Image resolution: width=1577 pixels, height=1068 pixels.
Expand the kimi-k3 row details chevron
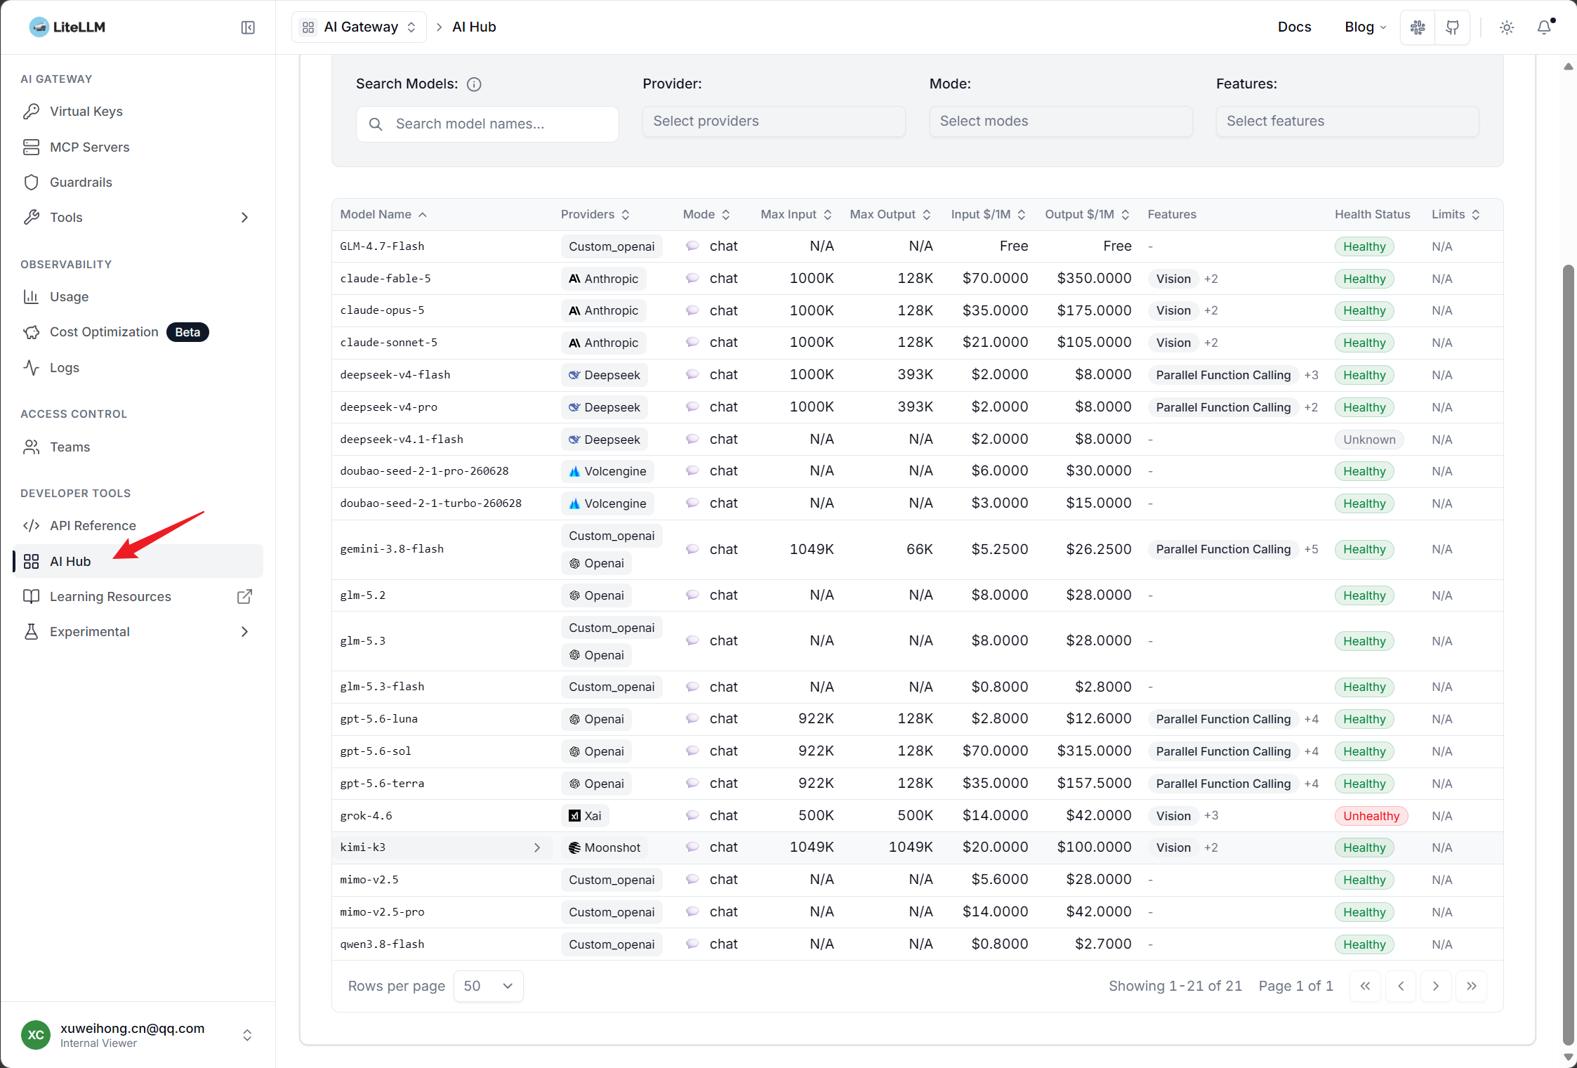[x=537, y=848]
